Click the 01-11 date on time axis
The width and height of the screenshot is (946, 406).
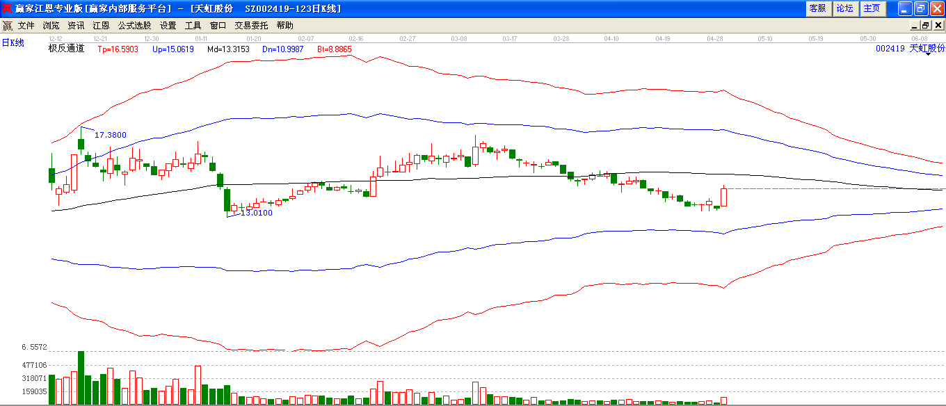tap(202, 38)
